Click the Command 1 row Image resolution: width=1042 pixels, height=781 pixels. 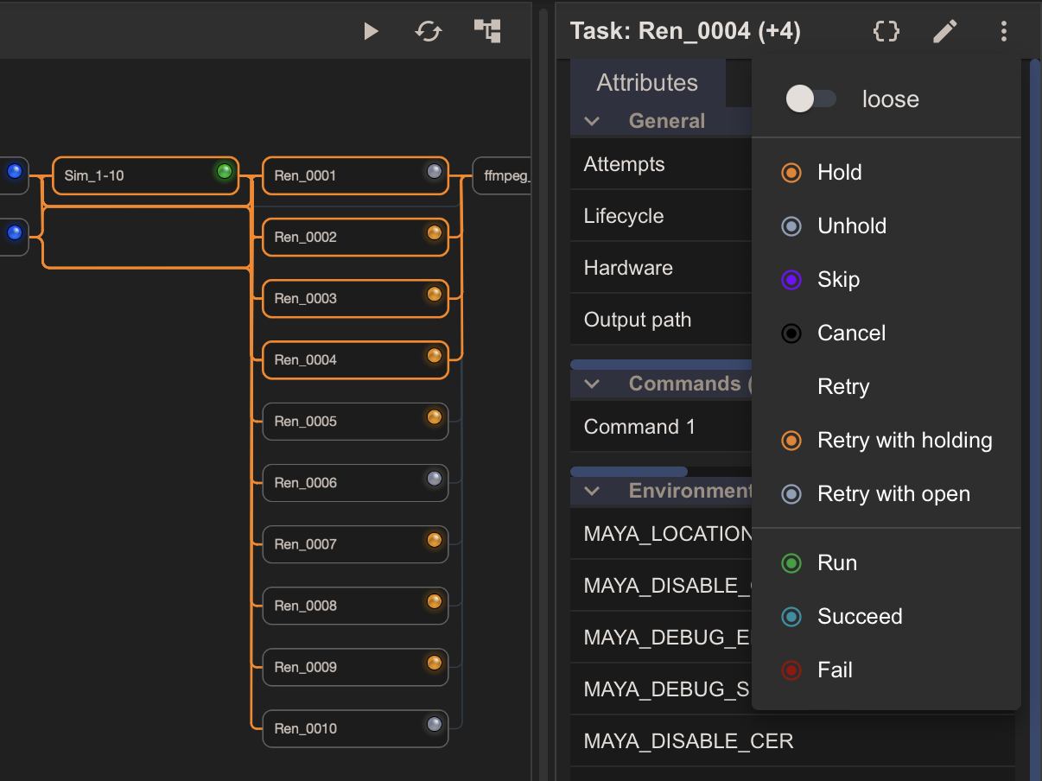click(661, 427)
